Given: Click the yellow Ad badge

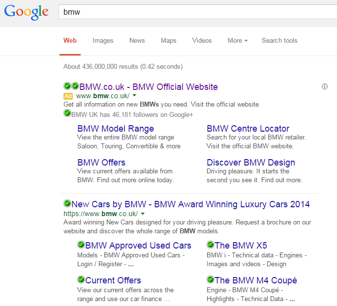Looking at the screenshot, I should pyautogui.click(x=68, y=96).
